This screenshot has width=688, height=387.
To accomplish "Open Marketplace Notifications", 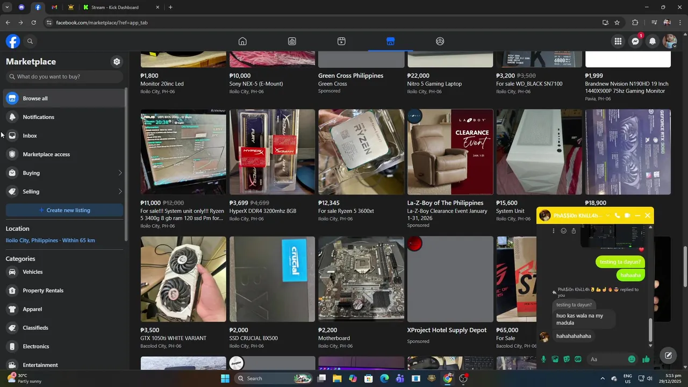I will pyautogui.click(x=64, y=117).
